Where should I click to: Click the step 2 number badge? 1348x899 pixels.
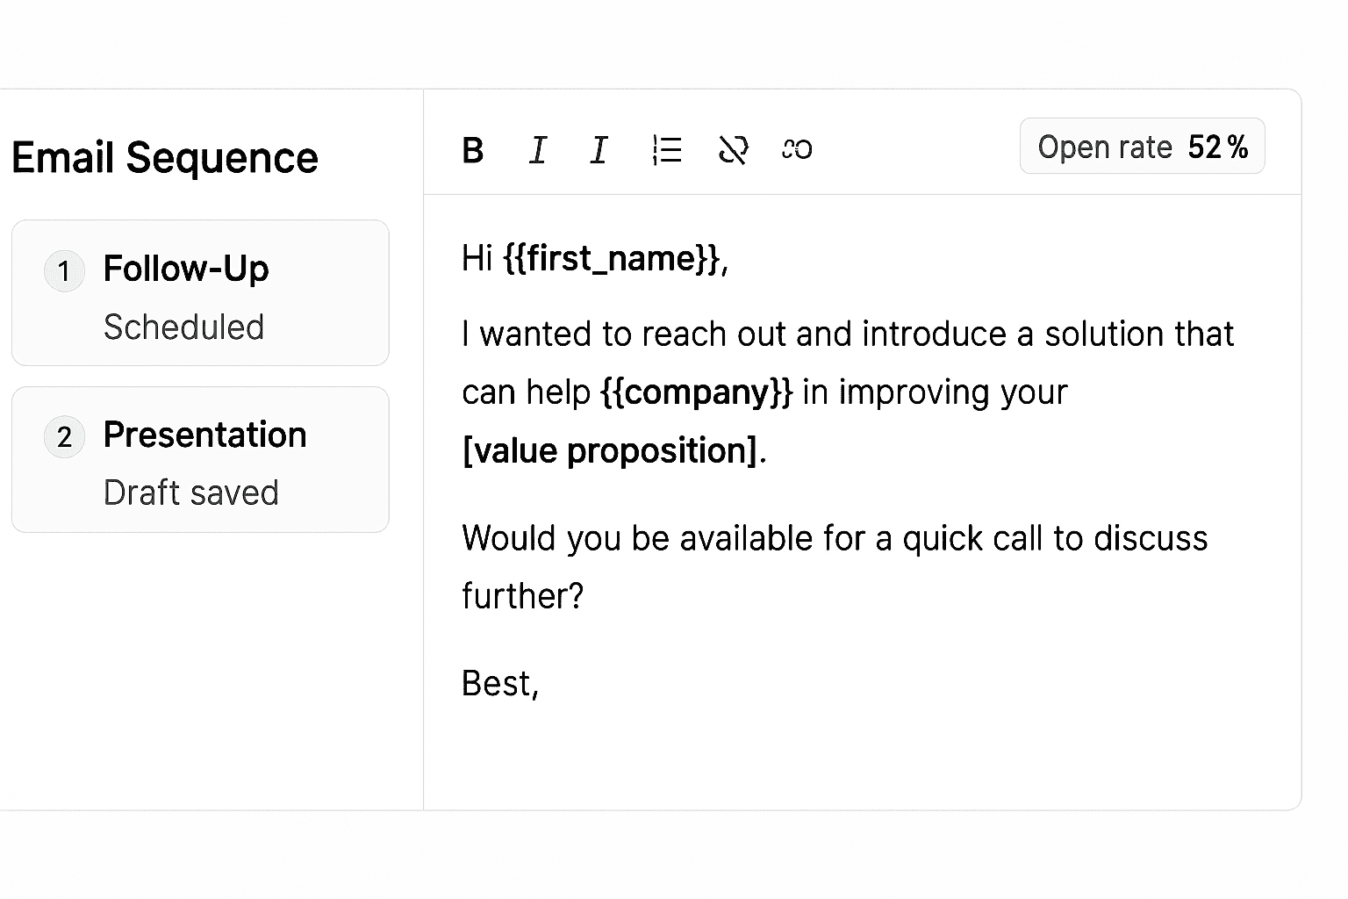point(64,436)
